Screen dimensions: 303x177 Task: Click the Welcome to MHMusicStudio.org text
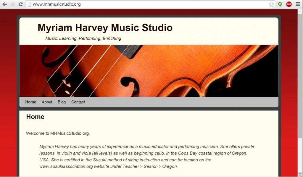58,133
